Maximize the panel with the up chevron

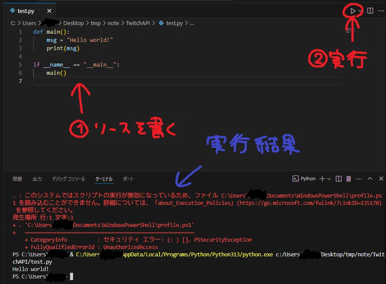click(x=370, y=179)
